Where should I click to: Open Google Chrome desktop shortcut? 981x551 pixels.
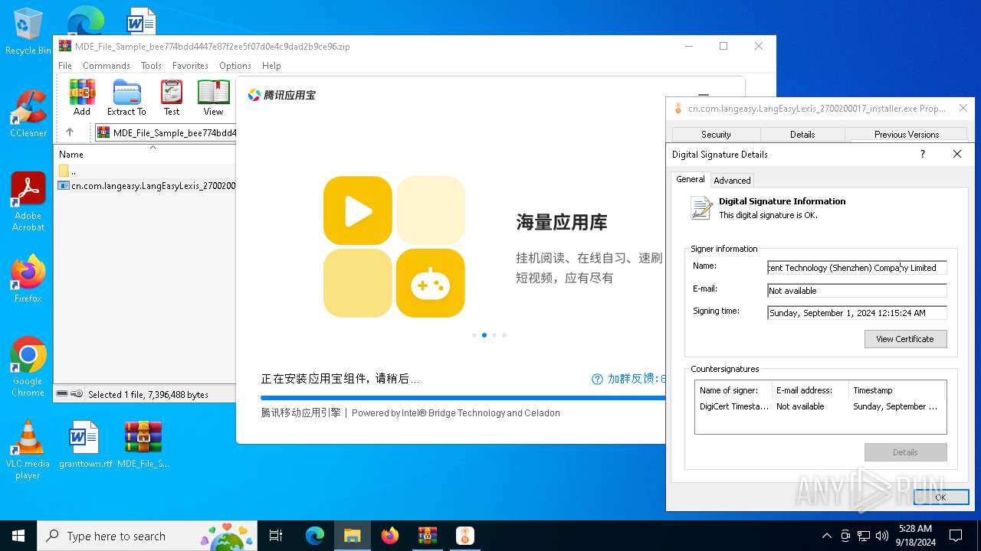pos(28,366)
